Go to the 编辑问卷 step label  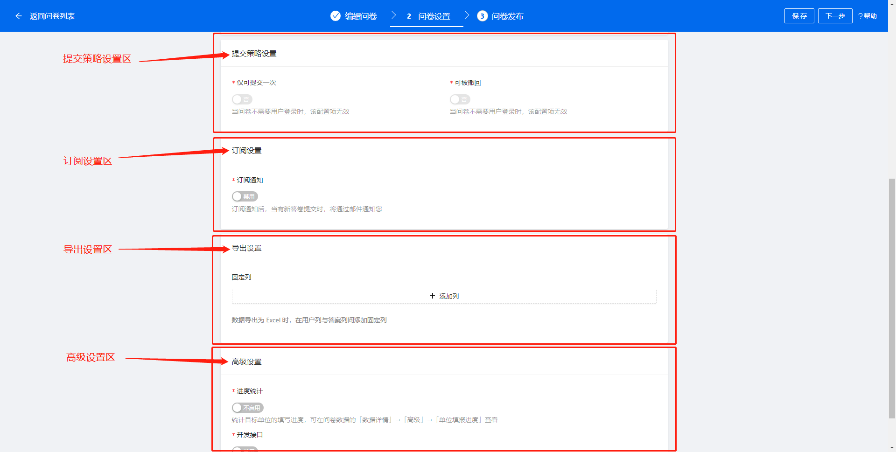[x=361, y=16]
